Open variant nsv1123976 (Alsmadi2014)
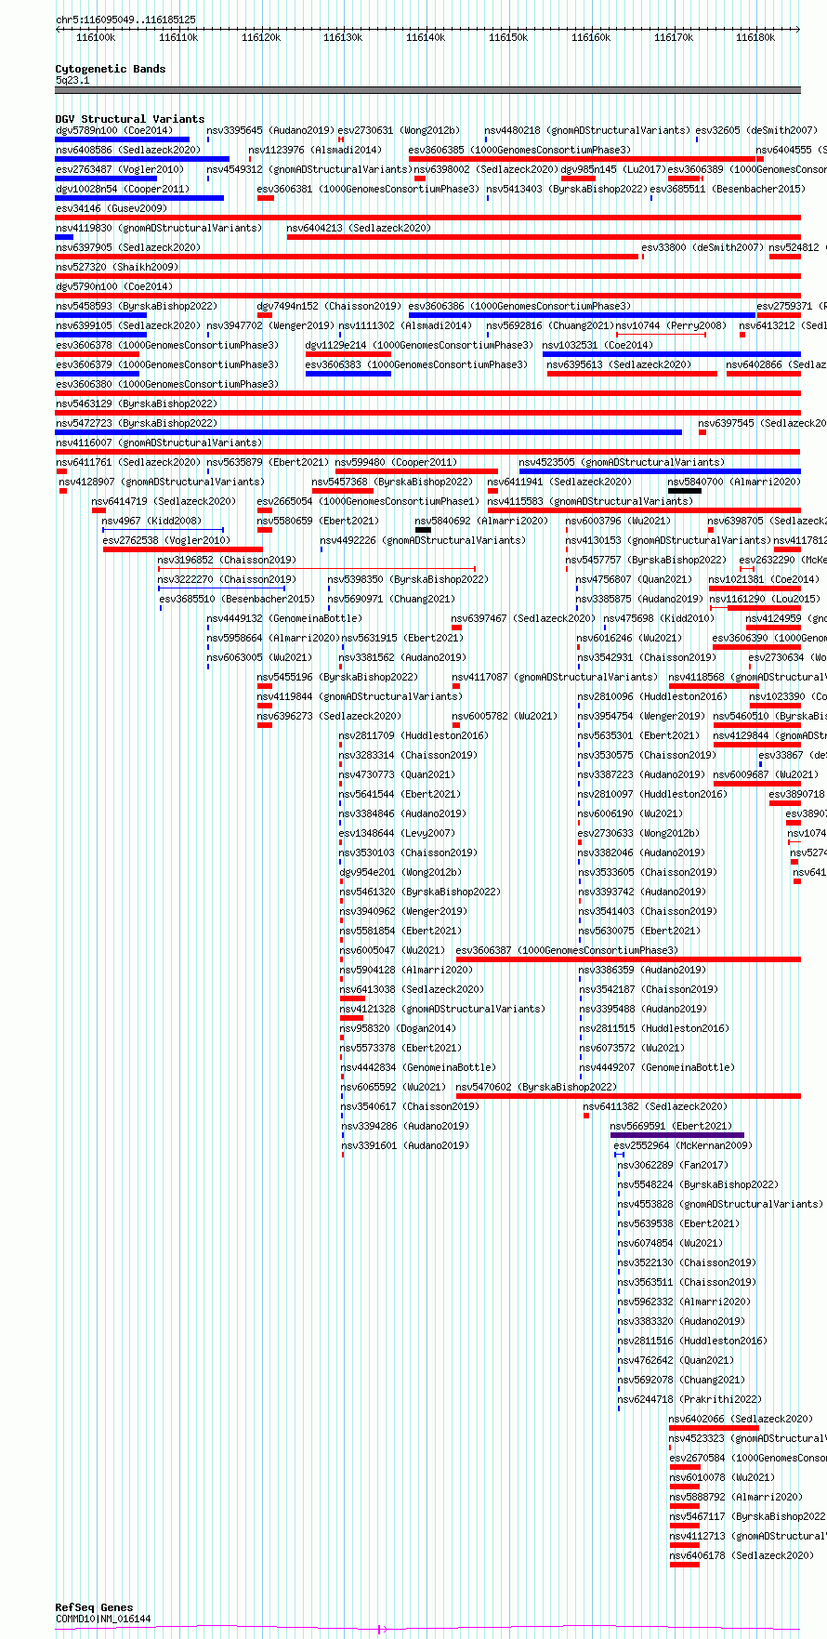Viewport: 827px width, 1639px height. (x=315, y=150)
